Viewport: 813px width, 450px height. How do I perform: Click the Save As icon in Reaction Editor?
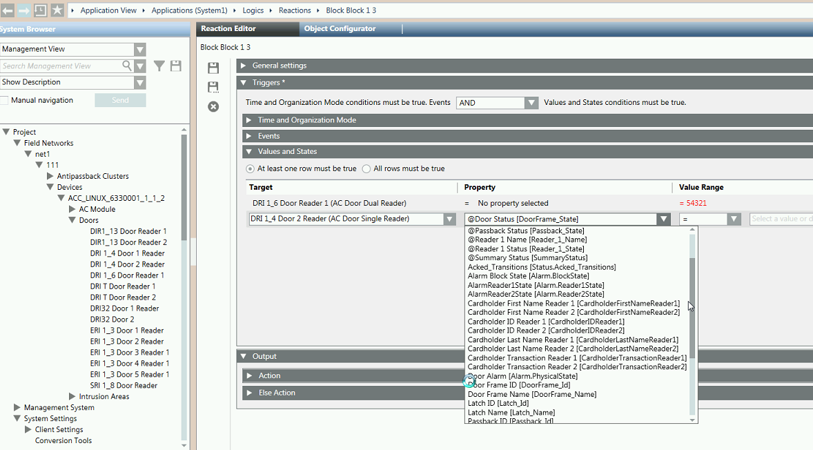(x=213, y=86)
